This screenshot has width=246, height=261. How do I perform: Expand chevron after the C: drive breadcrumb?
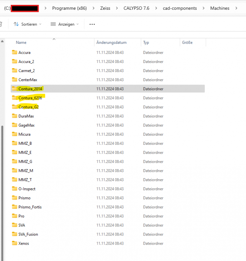tap(46, 8)
